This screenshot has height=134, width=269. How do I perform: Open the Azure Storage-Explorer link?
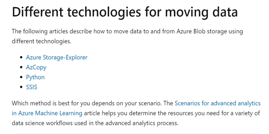click(x=57, y=57)
